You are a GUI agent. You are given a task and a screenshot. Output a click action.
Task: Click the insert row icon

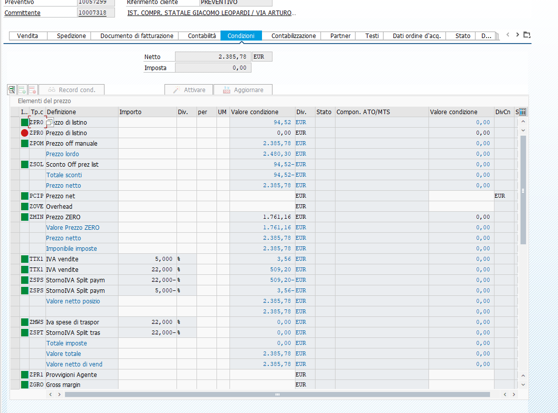tap(22, 90)
